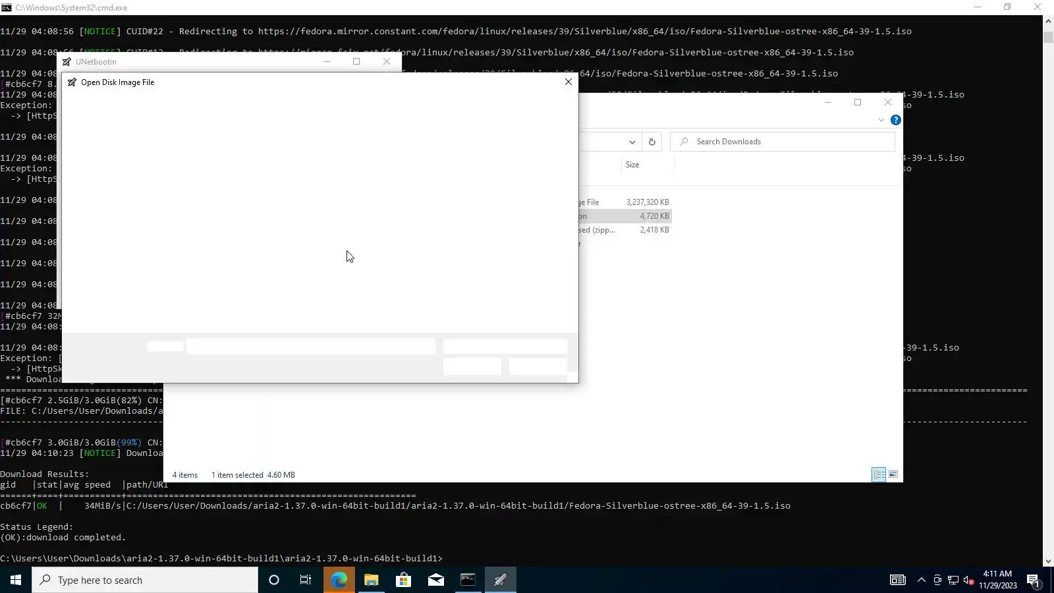This screenshot has width=1054, height=593.
Task: Switch to the UNetbootin taskbar button
Action: [x=501, y=580]
